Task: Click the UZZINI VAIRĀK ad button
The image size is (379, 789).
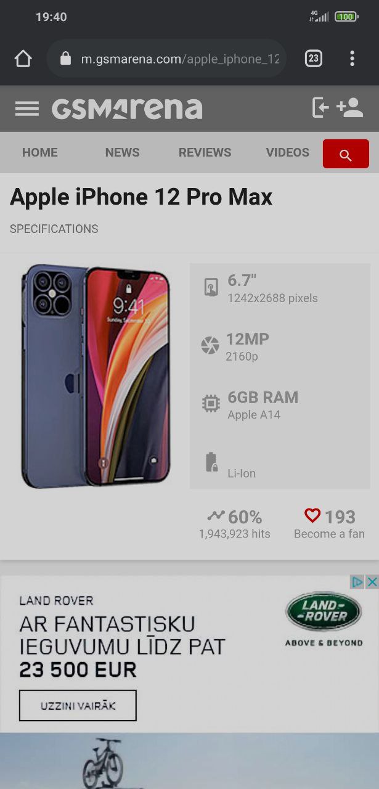Action: click(x=78, y=706)
